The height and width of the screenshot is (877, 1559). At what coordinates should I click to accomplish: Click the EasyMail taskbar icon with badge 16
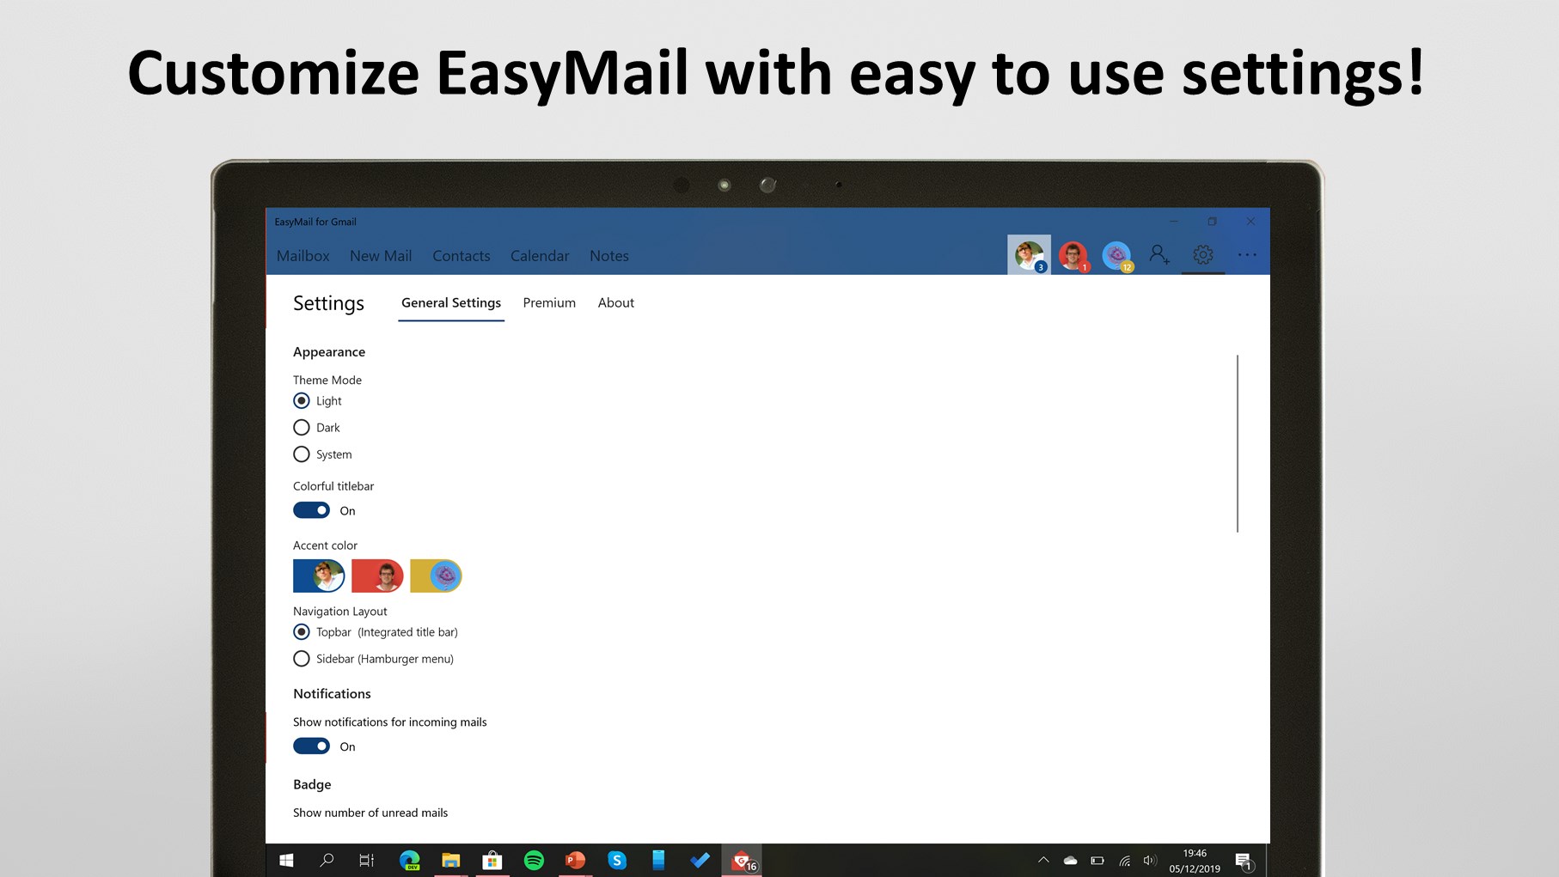(743, 860)
